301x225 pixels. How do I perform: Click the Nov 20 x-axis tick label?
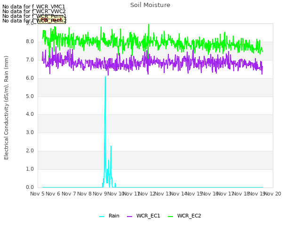[x=273, y=194]
